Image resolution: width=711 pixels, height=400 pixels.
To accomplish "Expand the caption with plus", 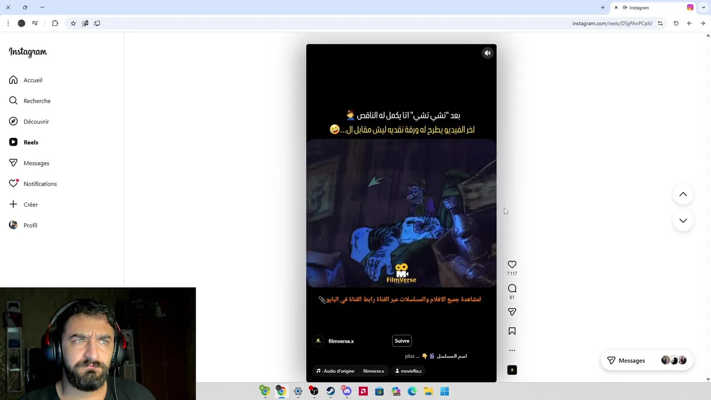I will (409, 356).
